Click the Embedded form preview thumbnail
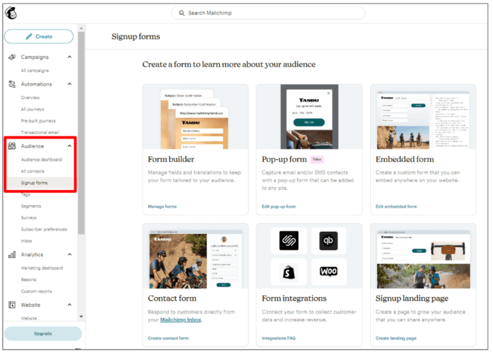Viewport: 493px width, 356px height. (423, 117)
